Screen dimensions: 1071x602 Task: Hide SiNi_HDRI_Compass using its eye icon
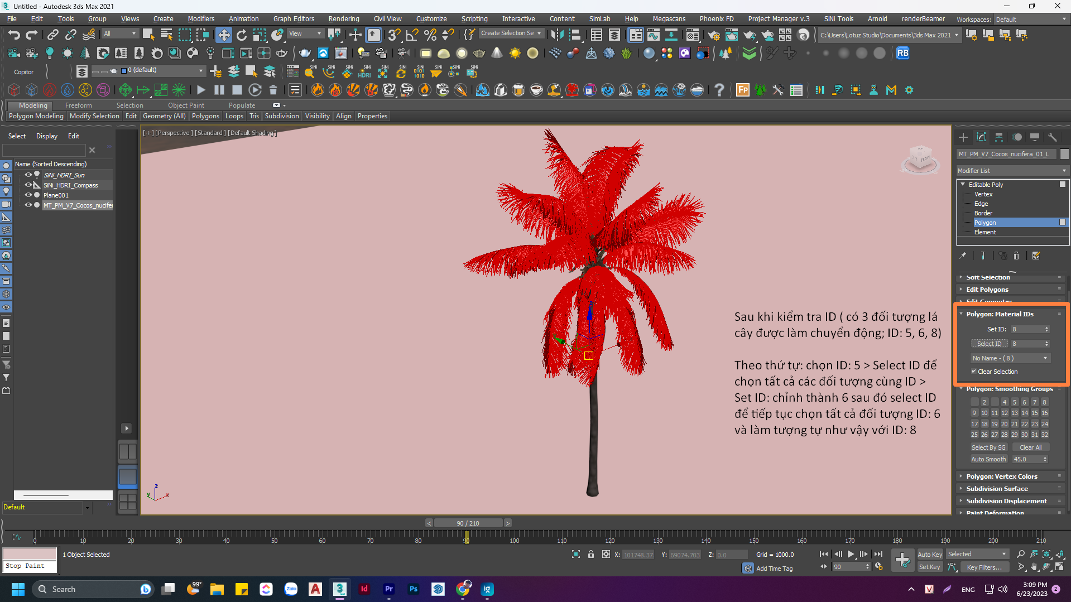(x=28, y=185)
